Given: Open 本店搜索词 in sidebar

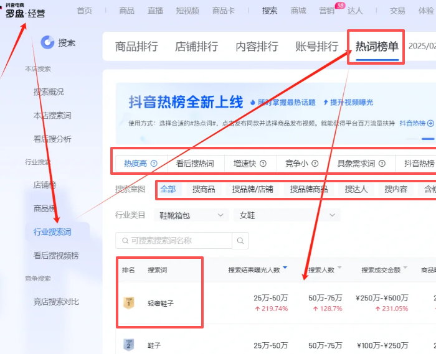Looking at the screenshot, I should pyautogui.click(x=52, y=116).
